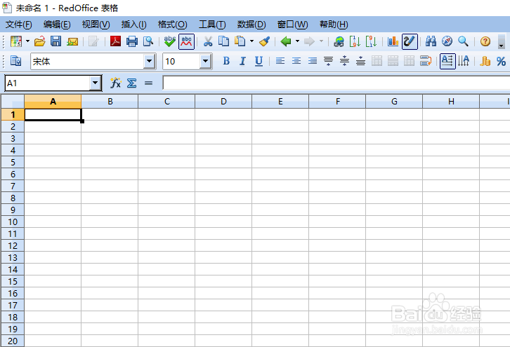Export directly as PDF
This screenshot has width=510, height=347.
(x=115, y=41)
